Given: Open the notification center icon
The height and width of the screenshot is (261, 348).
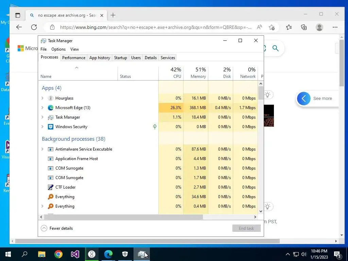Looking at the screenshot, I should (x=337, y=254).
